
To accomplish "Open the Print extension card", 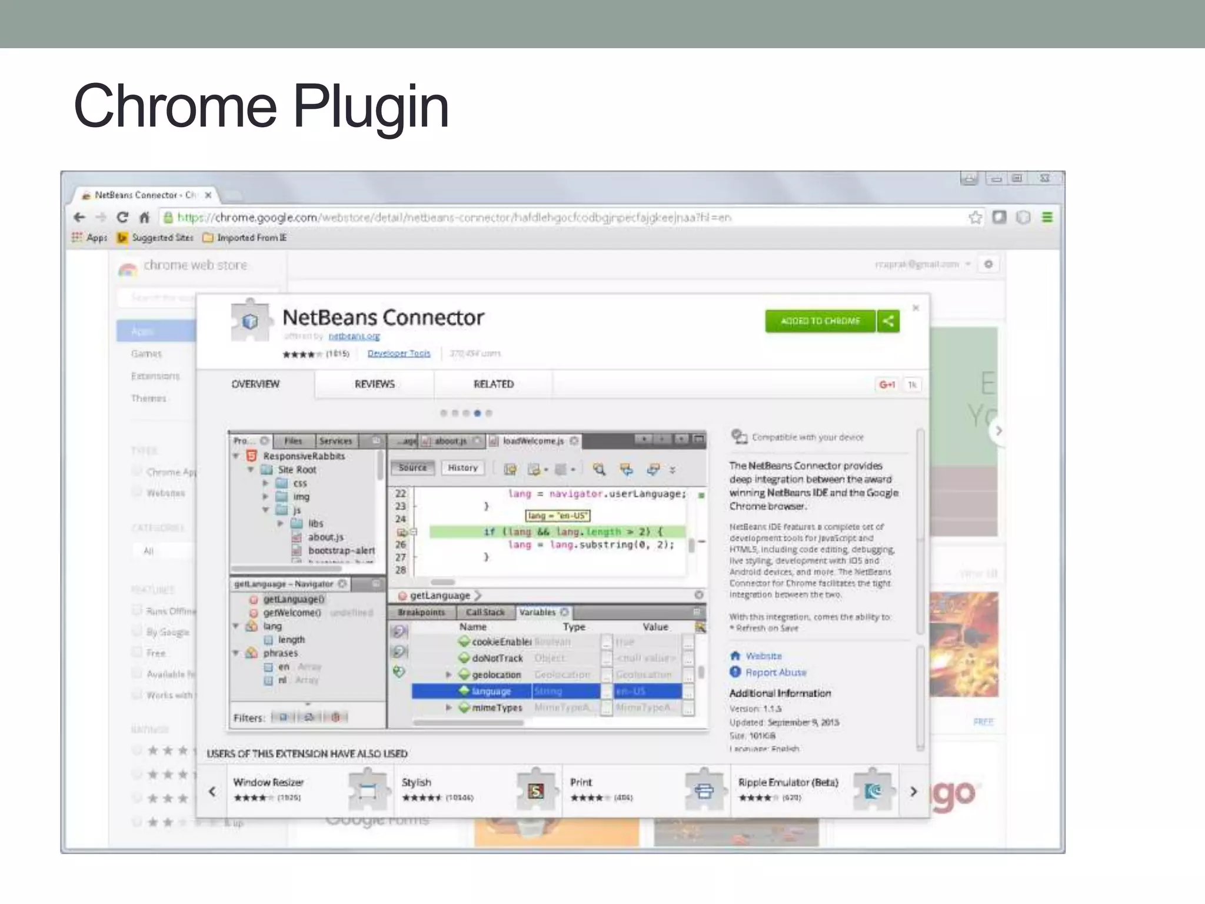I will point(647,790).
